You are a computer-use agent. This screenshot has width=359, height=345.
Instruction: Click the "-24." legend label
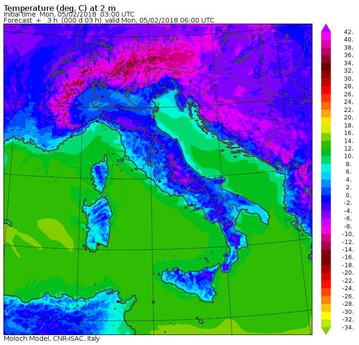pos(348,288)
